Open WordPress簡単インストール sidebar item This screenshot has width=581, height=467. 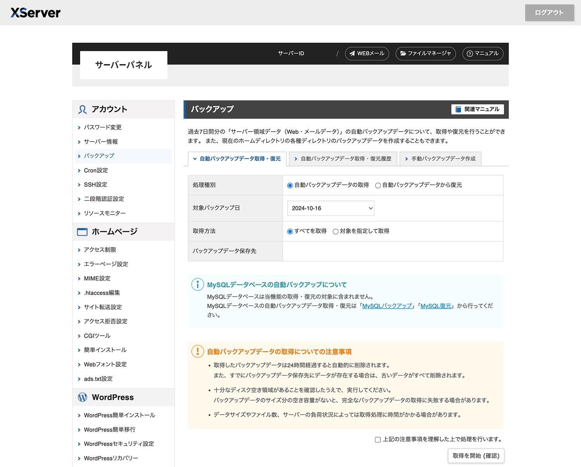[119, 415]
